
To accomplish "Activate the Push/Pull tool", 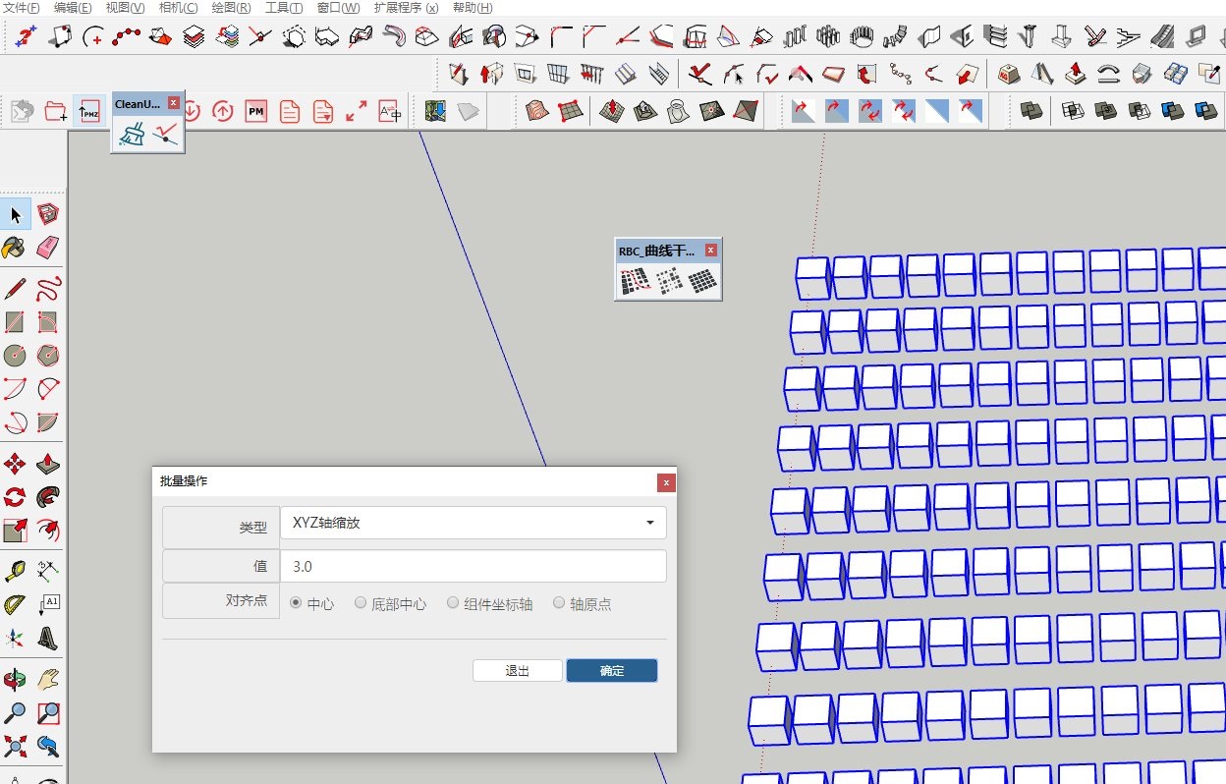I will 48,464.
